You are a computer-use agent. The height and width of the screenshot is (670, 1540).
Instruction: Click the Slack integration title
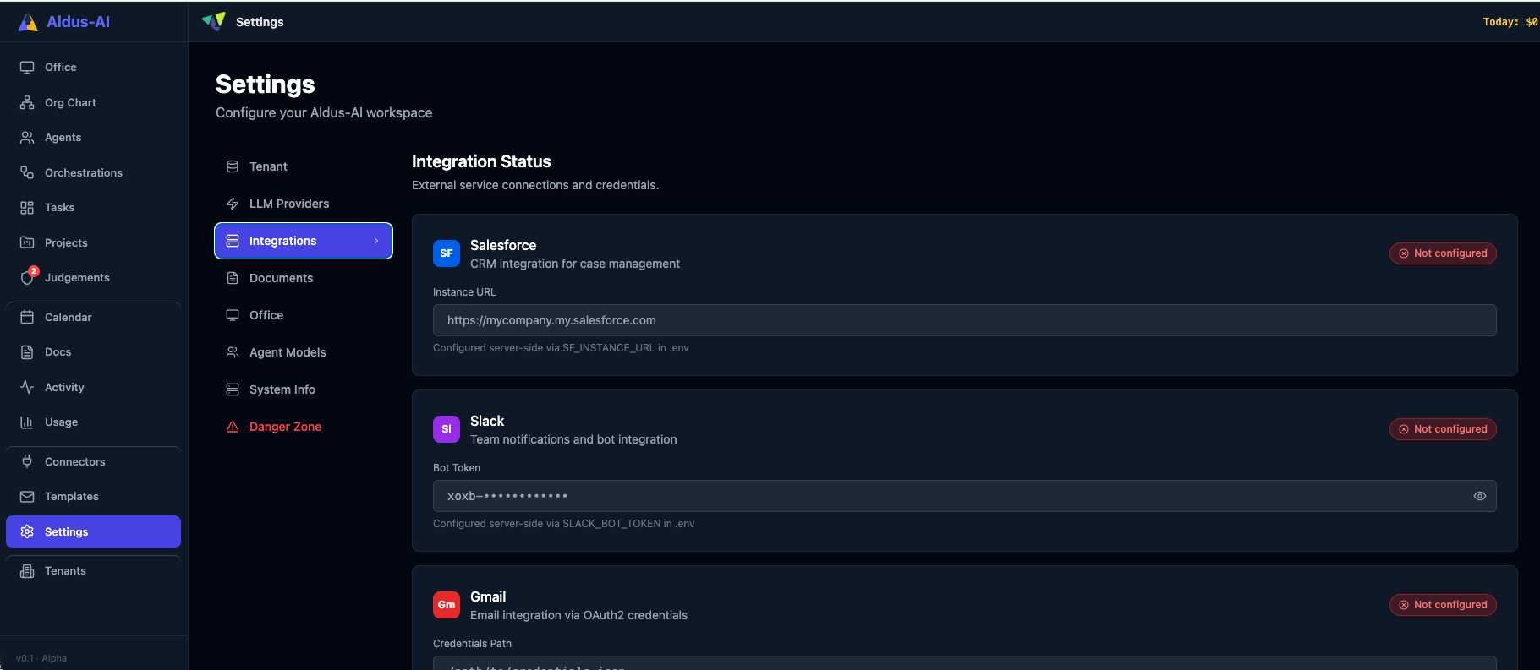click(x=487, y=421)
